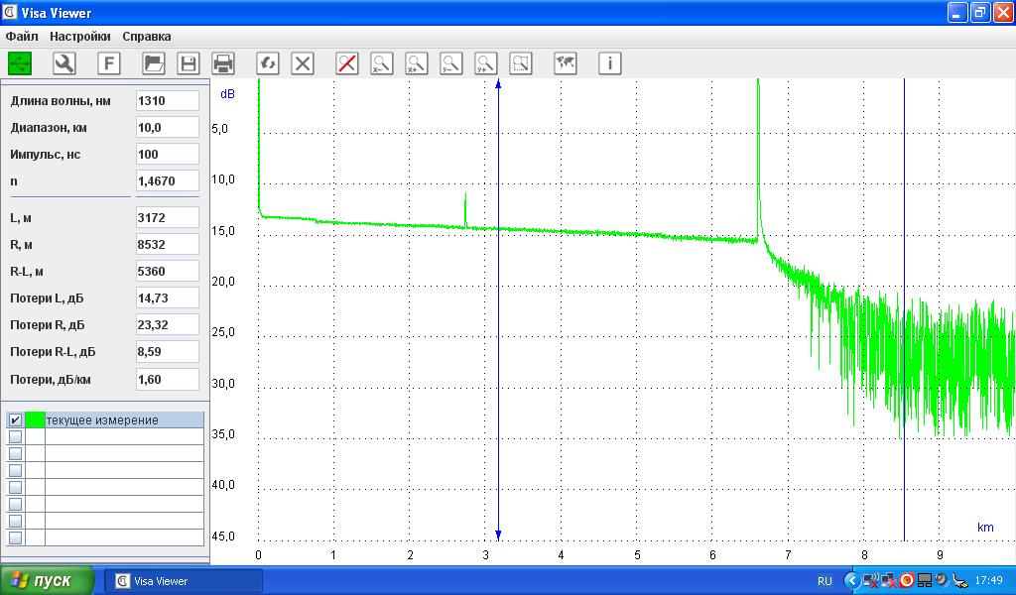Print the trace using printer icon
The image size is (1016, 595).
(x=223, y=63)
